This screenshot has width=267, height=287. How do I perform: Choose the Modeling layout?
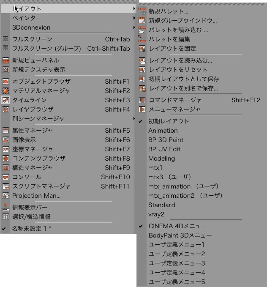point(161,159)
